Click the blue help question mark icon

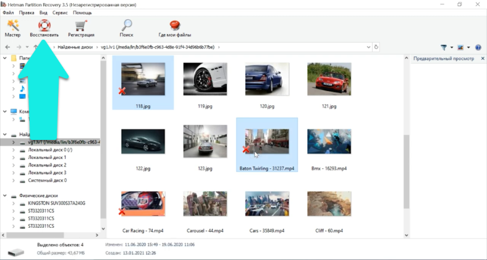478,47
